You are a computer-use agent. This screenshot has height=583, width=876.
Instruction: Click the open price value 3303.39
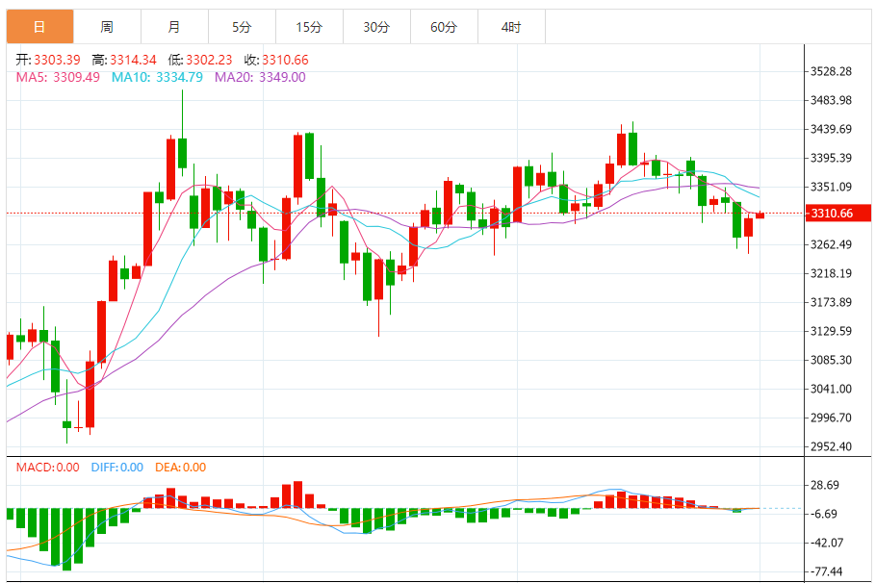57,60
